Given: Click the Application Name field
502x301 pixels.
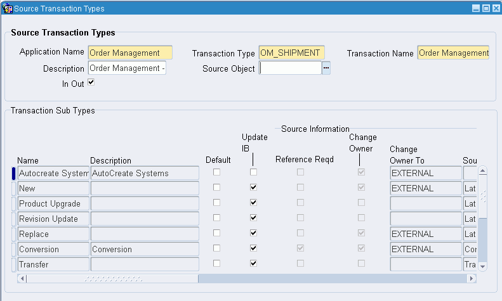Looking at the screenshot, I should pyautogui.click(x=130, y=53).
